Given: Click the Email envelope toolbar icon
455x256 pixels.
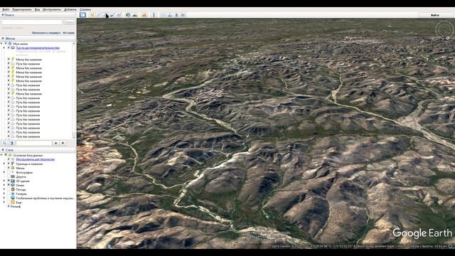Looking at the screenshot, I should 163,15.
